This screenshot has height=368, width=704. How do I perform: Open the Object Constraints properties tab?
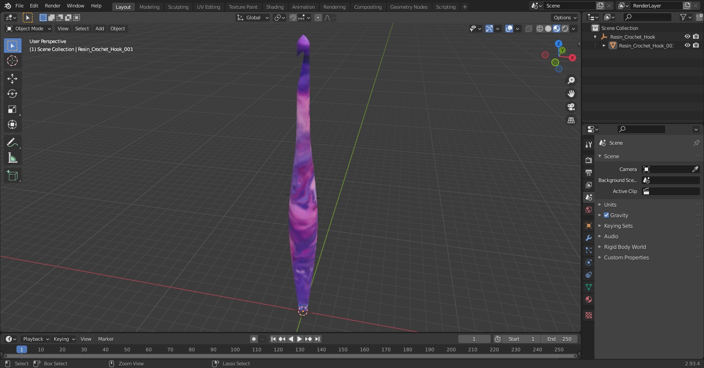pyautogui.click(x=589, y=275)
